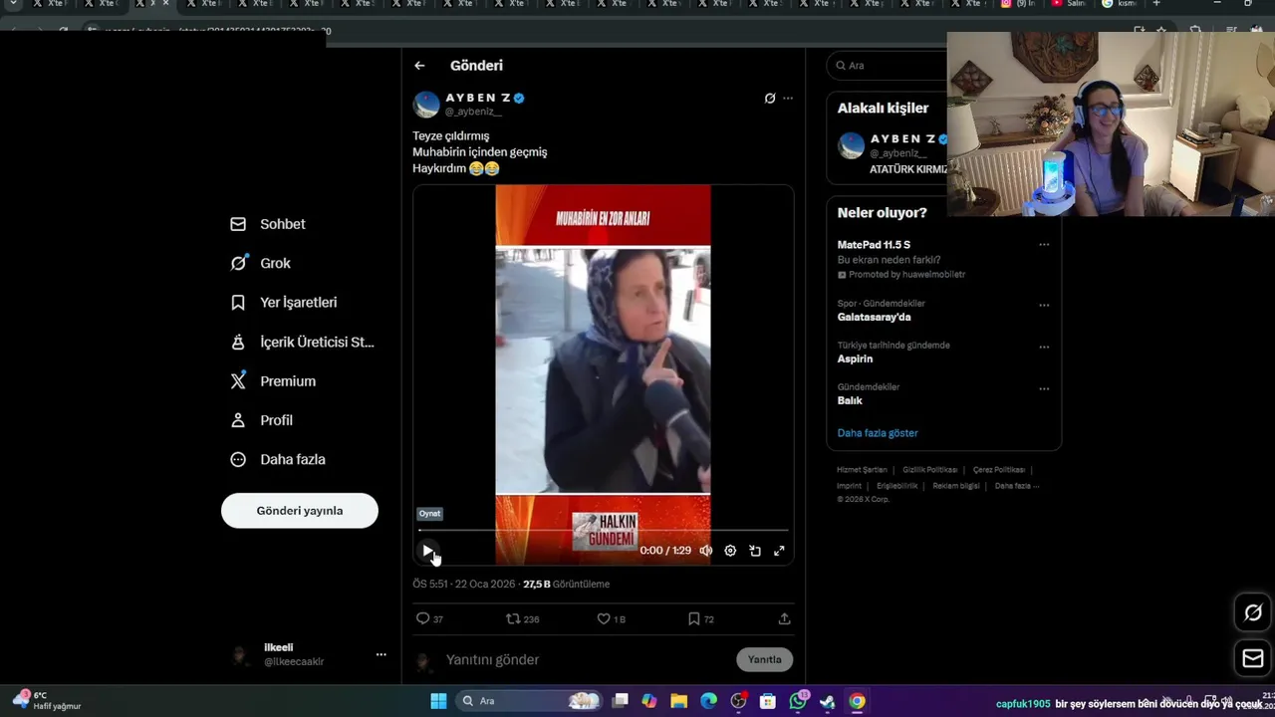Open the more options menu of the post
Screen dimensions: 1275x717
tap(788, 98)
